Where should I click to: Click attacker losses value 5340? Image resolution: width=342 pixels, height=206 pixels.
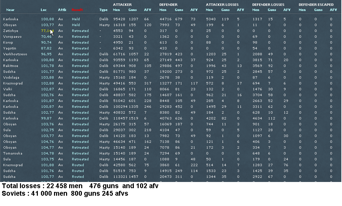[211, 19]
